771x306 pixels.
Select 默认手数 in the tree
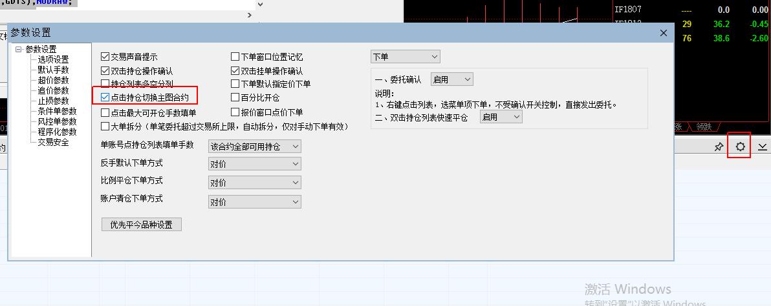click(53, 70)
